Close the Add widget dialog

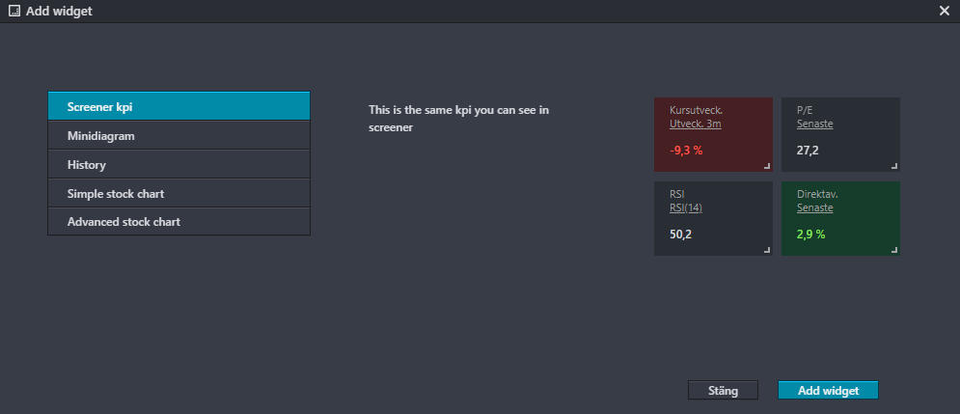click(945, 11)
